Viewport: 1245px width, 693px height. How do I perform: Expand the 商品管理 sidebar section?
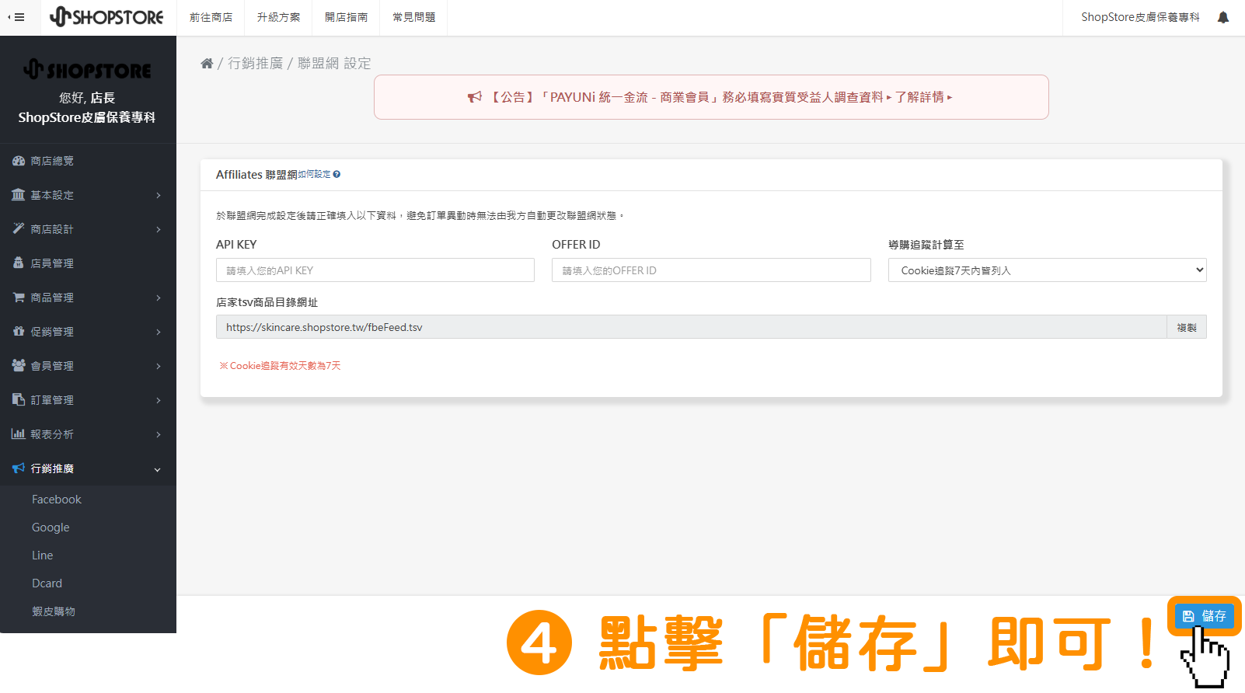87,298
